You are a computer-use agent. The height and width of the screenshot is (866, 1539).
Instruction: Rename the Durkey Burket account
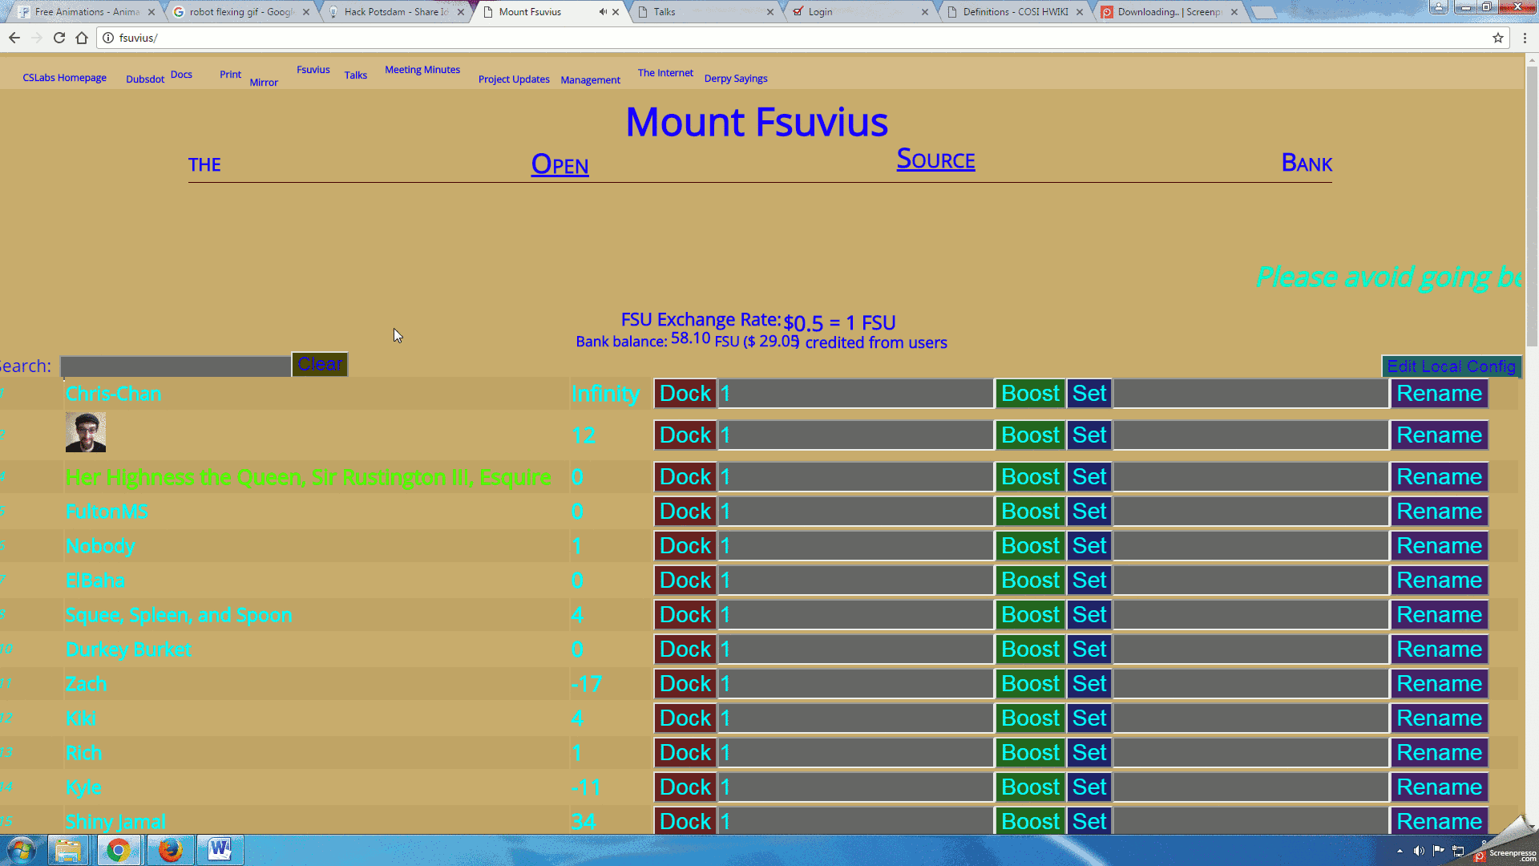(x=1439, y=649)
